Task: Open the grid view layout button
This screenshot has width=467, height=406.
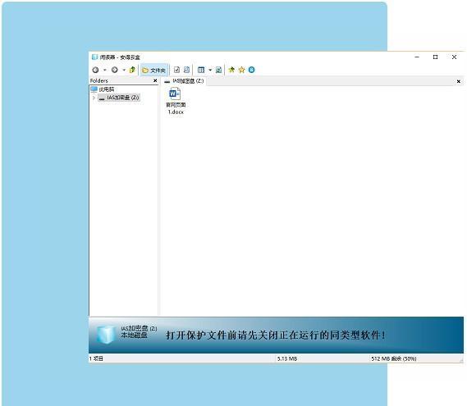Action: [x=201, y=70]
